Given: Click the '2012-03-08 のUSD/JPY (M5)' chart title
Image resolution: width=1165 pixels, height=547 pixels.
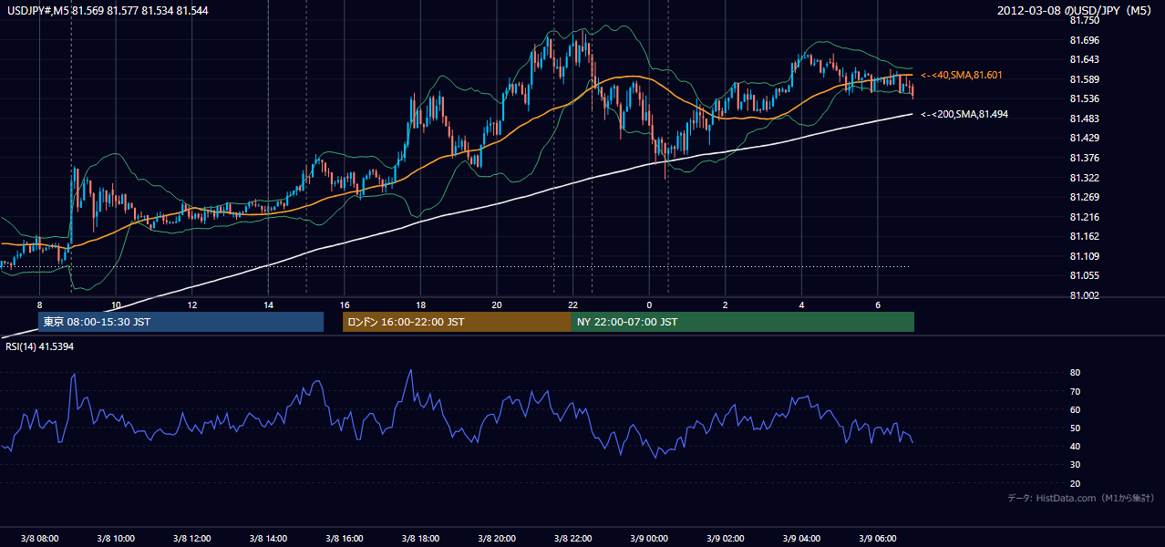Looking at the screenshot, I should pyautogui.click(x=1076, y=10).
